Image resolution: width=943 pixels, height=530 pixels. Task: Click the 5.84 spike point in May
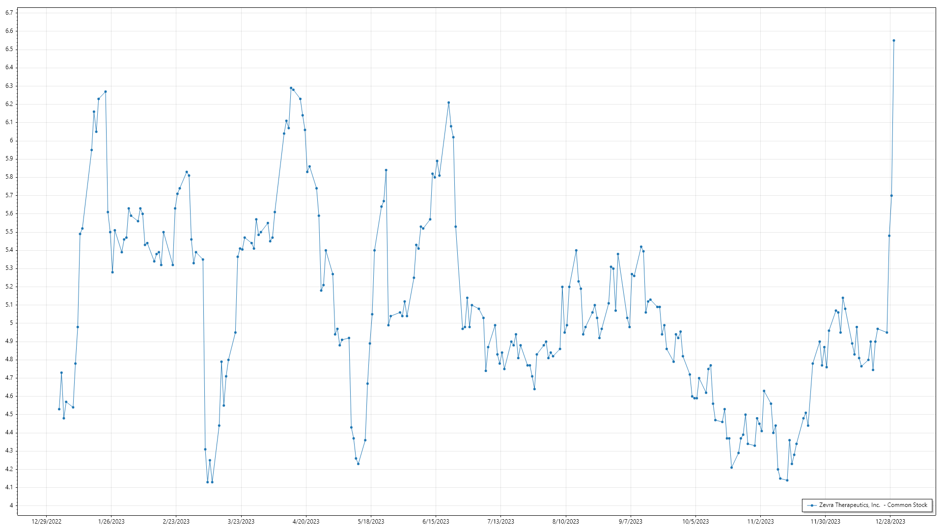(386, 170)
